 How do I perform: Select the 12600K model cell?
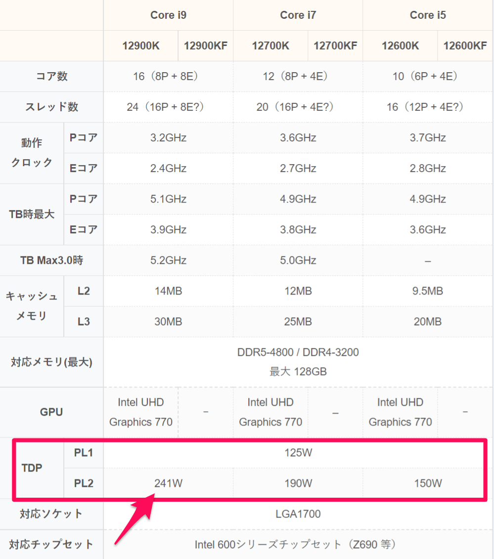pyautogui.click(x=400, y=45)
